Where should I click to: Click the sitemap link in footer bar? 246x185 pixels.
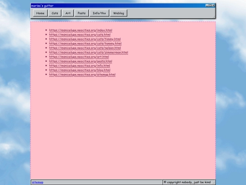(x=38, y=182)
